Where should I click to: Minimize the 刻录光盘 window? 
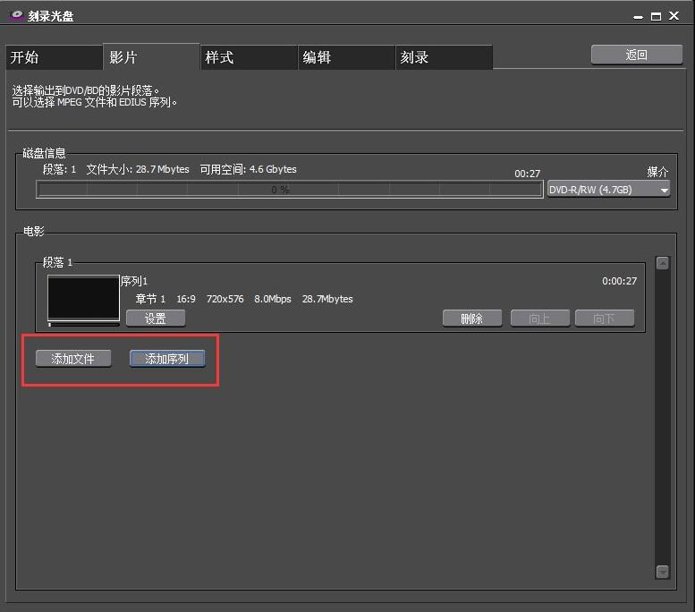click(638, 17)
